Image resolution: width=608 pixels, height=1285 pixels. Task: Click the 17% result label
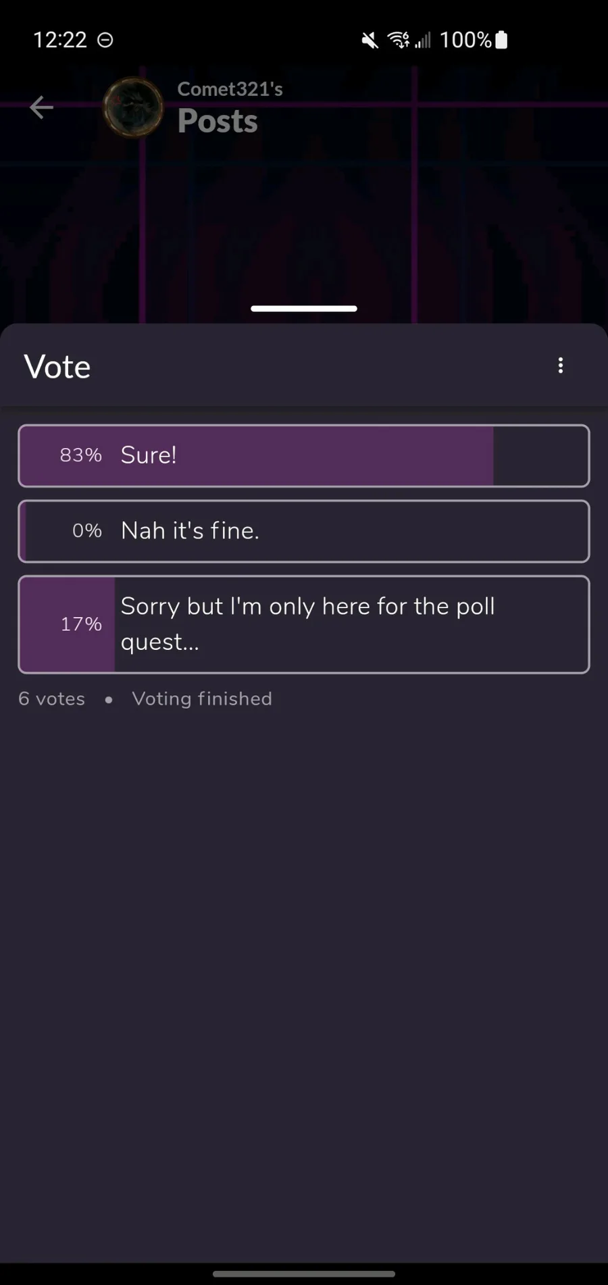point(81,624)
